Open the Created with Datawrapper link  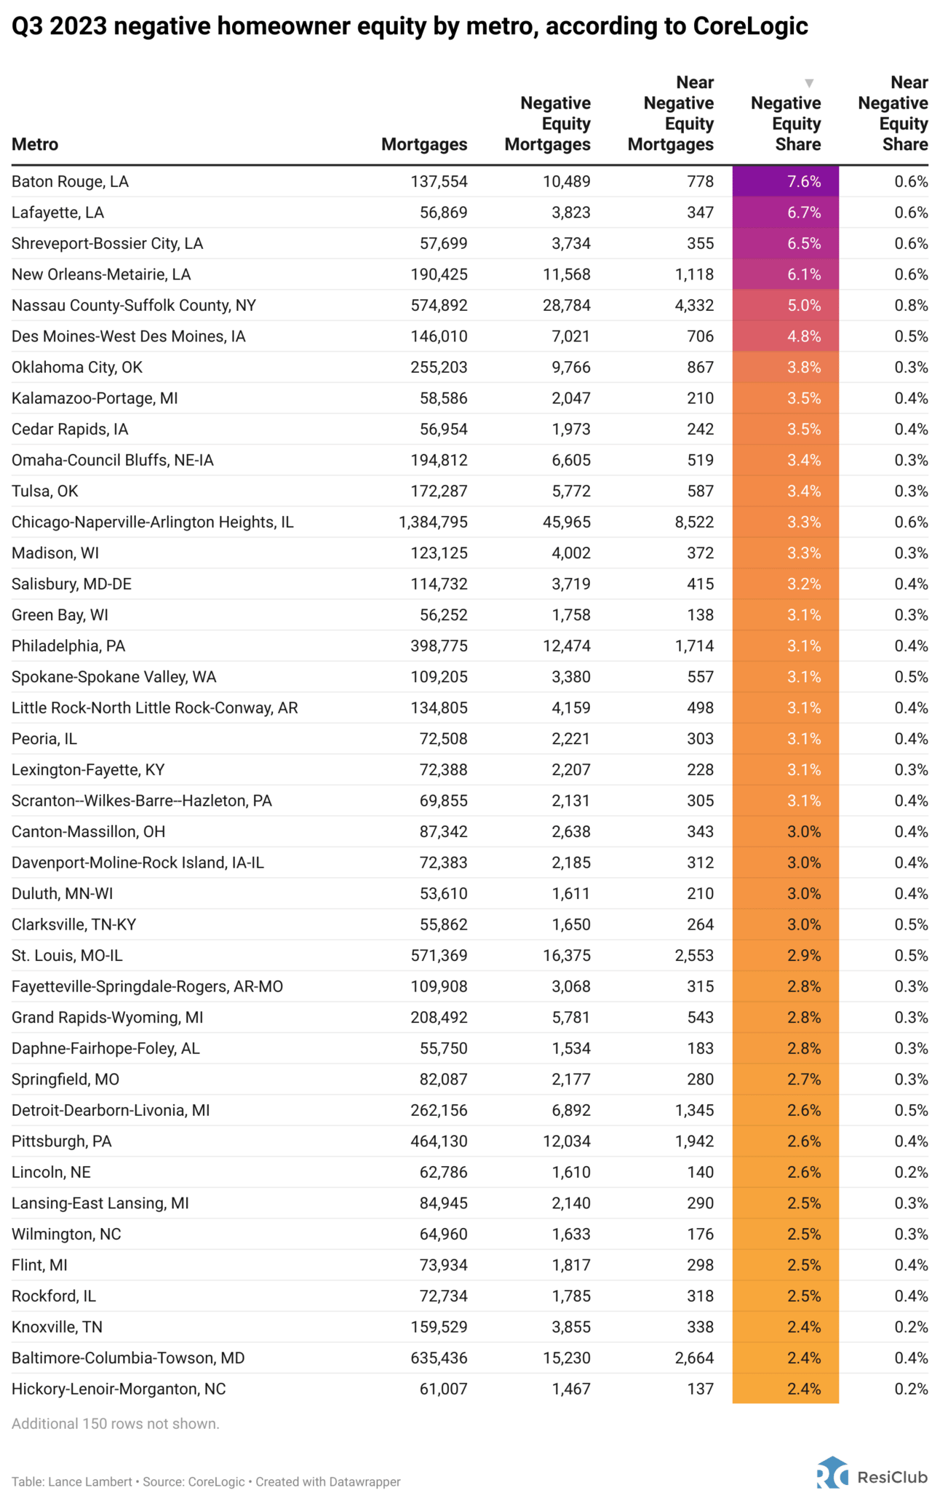click(328, 1481)
